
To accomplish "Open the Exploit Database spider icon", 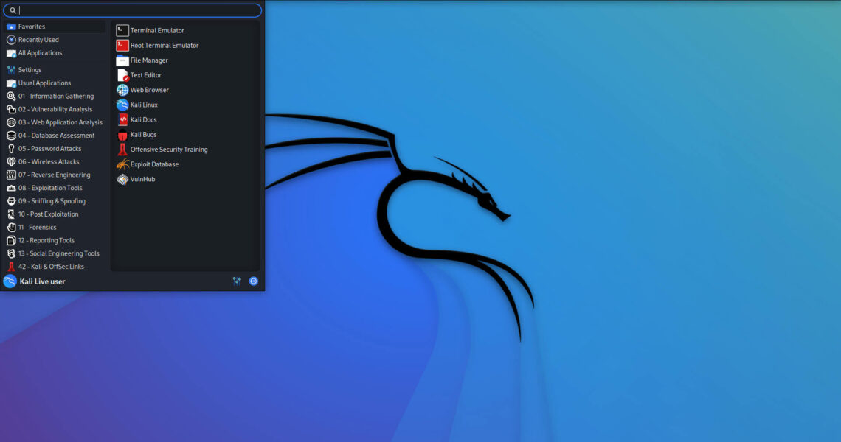I will (x=122, y=164).
